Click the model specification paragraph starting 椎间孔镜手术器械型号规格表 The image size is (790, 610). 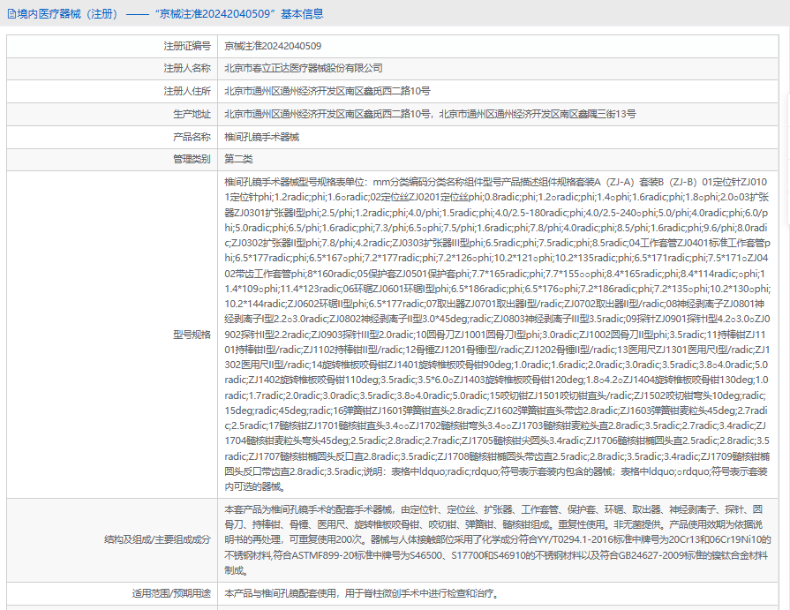[497, 335]
